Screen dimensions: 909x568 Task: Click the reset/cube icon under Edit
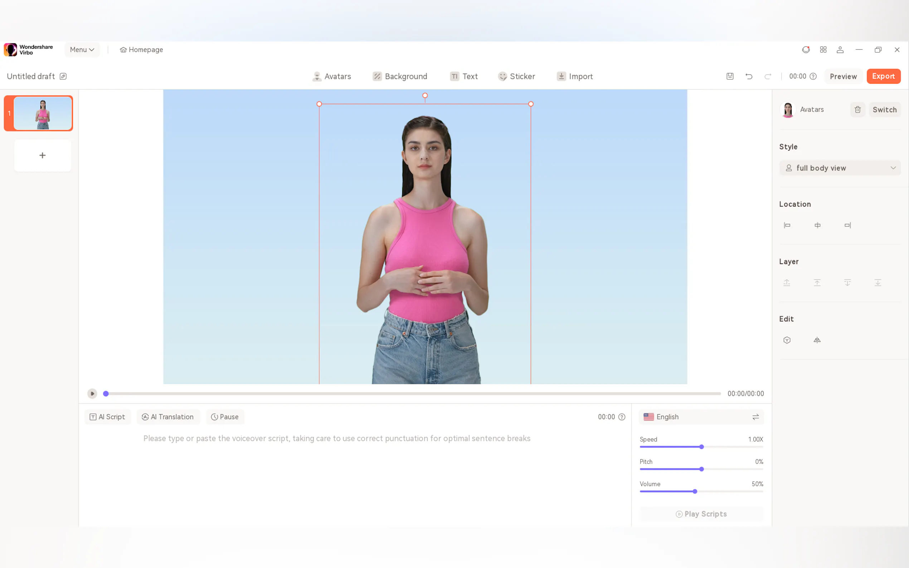pos(787,340)
